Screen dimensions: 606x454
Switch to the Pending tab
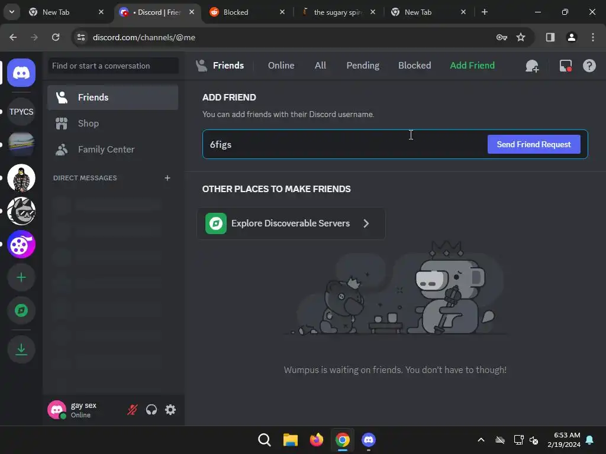pos(363,66)
